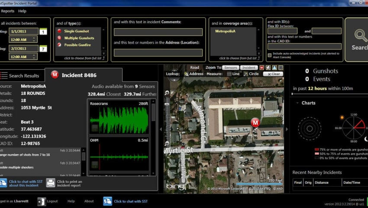The image size is (368, 208).
Task: Switch to the Search Results tab
Action: point(22,76)
